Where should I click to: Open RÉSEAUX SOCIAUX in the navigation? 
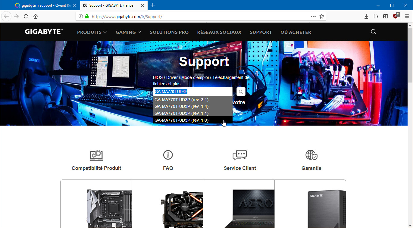(x=219, y=32)
